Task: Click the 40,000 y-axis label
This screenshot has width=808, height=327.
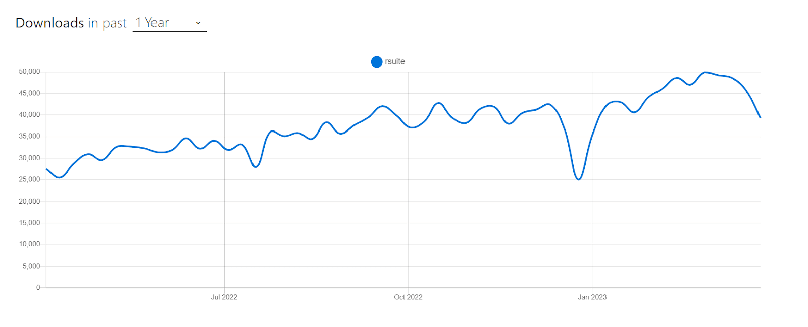Action: pos(29,115)
